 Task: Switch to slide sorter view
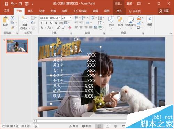(108, 126)
